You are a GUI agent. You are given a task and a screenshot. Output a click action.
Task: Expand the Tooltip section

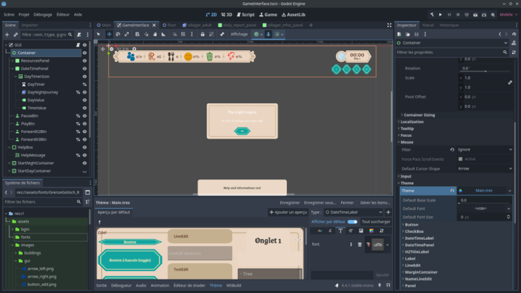click(x=406, y=128)
